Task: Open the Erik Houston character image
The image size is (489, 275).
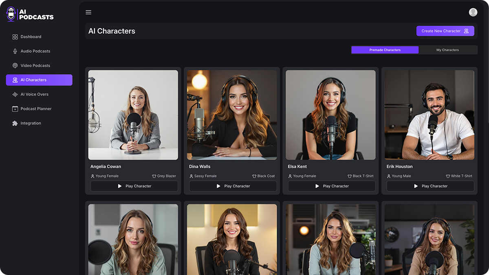Action: pos(430,115)
